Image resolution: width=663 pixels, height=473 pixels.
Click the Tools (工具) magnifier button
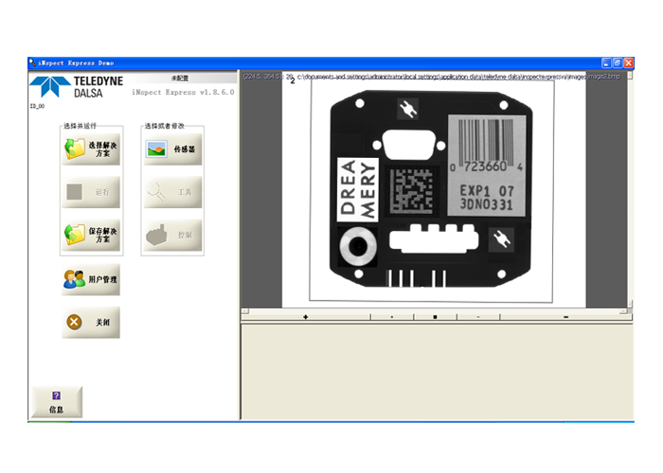[x=172, y=192]
